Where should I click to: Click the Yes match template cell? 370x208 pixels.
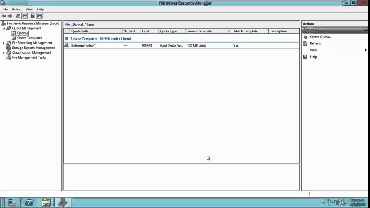coord(236,46)
